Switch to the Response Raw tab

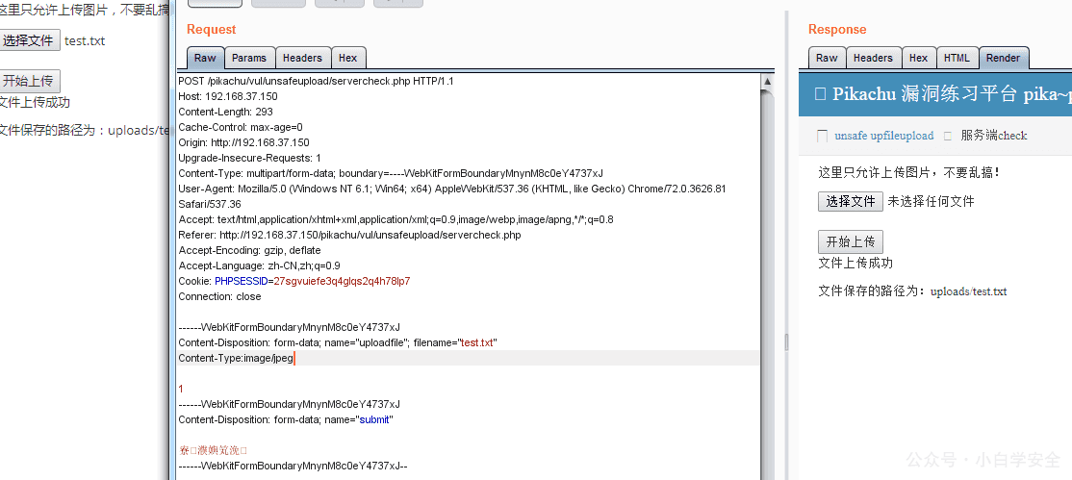827,58
